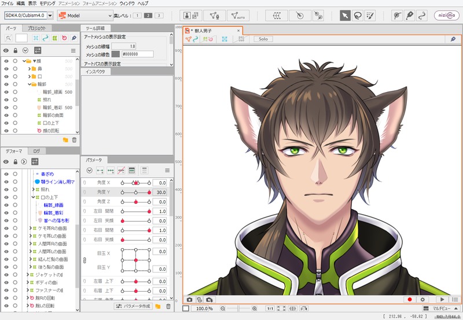The width and height of the screenshot is (463, 320).
Task: Open the マルチビュー button
Action: pos(441,308)
